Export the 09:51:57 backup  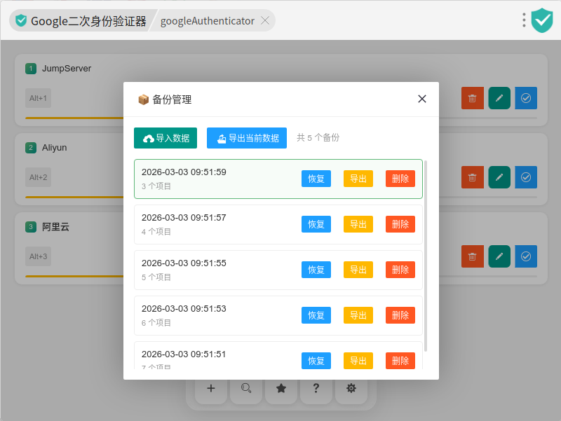point(358,224)
